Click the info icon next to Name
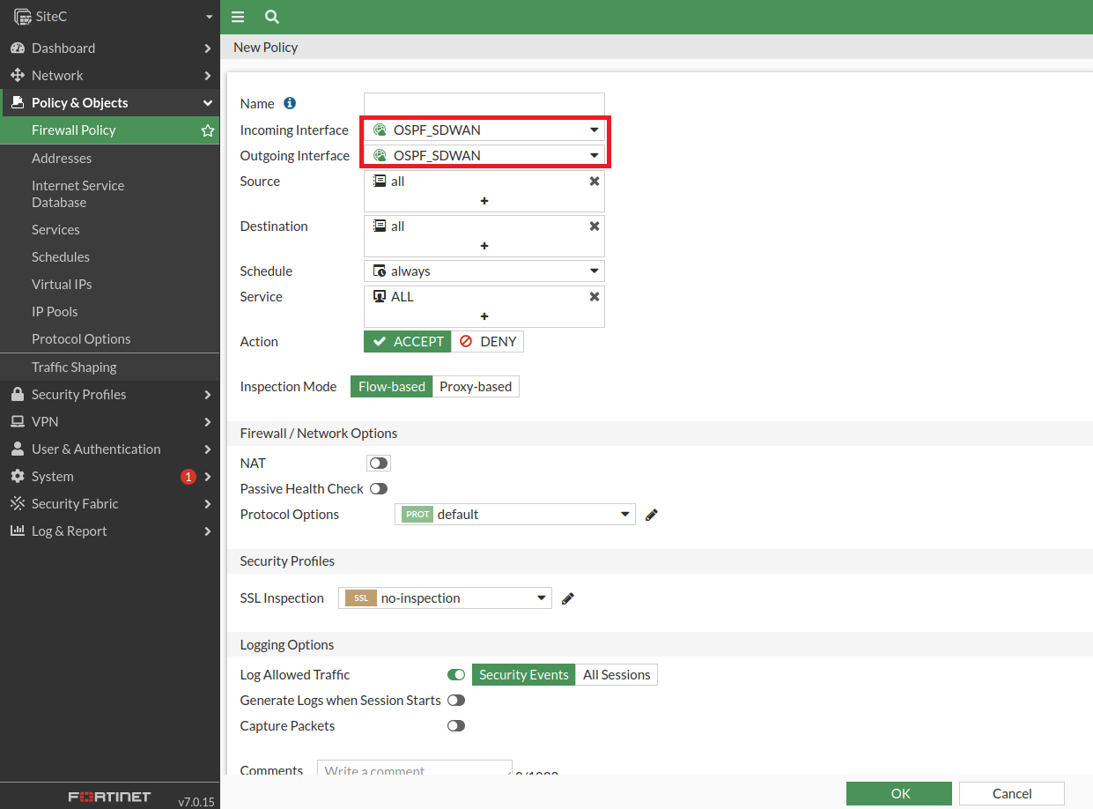The height and width of the screenshot is (809, 1093). pyautogui.click(x=290, y=103)
